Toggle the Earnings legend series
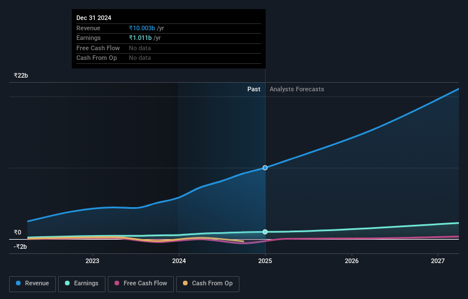This screenshot has height=299, width=468. coord(82,284)
